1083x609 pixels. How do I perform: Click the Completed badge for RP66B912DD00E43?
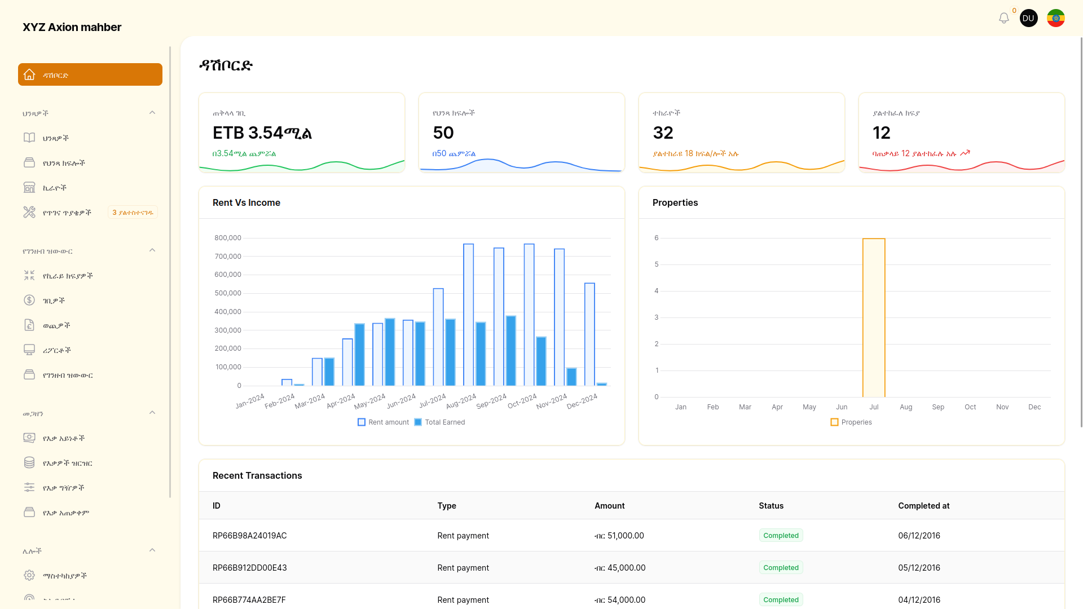(781, 567)
